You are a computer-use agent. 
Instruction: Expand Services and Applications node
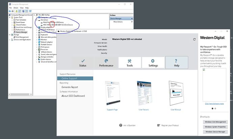(10, 40)
